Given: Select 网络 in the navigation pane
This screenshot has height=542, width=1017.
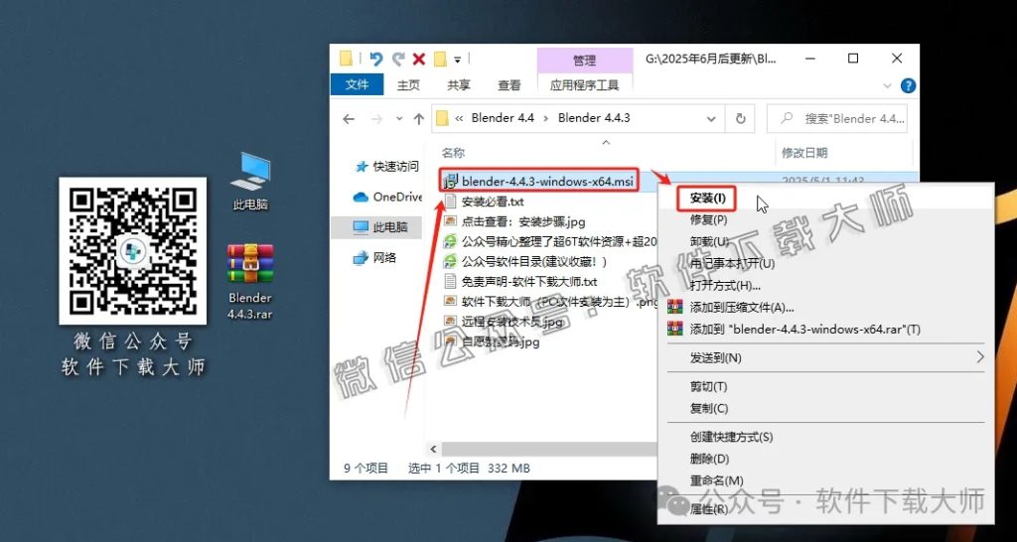Looking at the screenshot, I should pos(374,257).
